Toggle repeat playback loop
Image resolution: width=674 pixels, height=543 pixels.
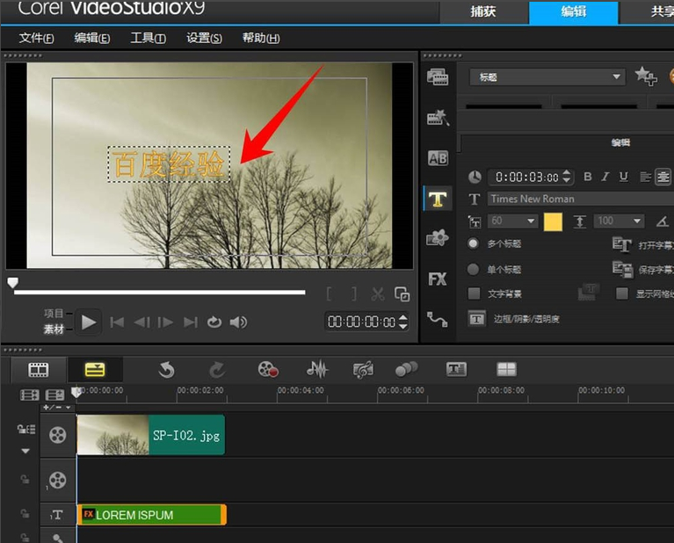(214, 322)
